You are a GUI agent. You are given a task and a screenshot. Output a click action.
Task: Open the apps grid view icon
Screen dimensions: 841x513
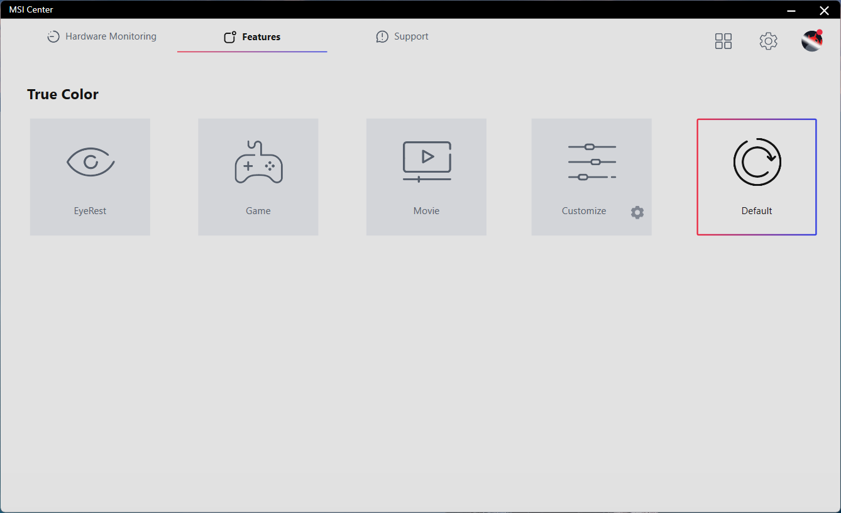723,41
